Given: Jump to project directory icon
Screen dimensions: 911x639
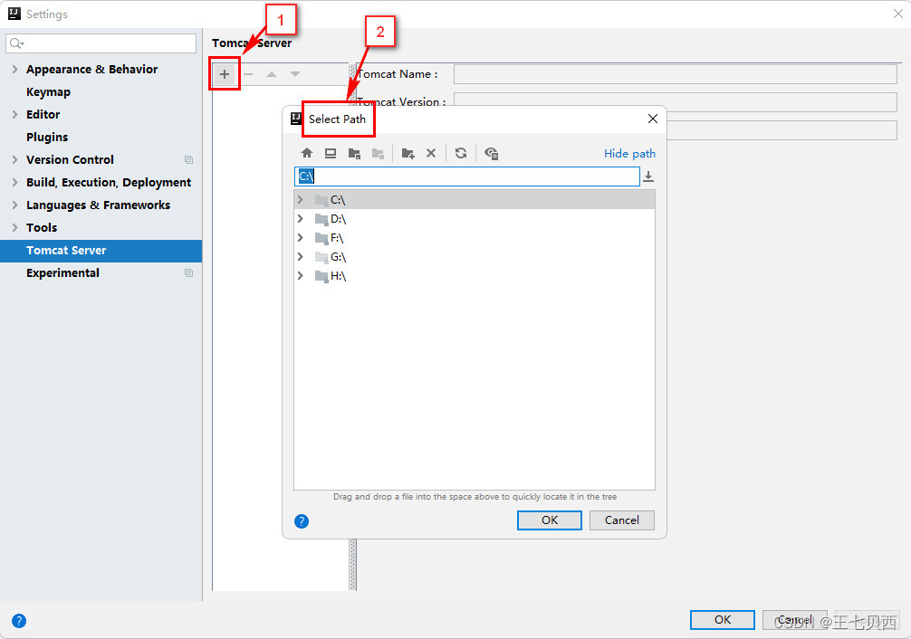Looking at the screenshot, I should click(354, 153).
